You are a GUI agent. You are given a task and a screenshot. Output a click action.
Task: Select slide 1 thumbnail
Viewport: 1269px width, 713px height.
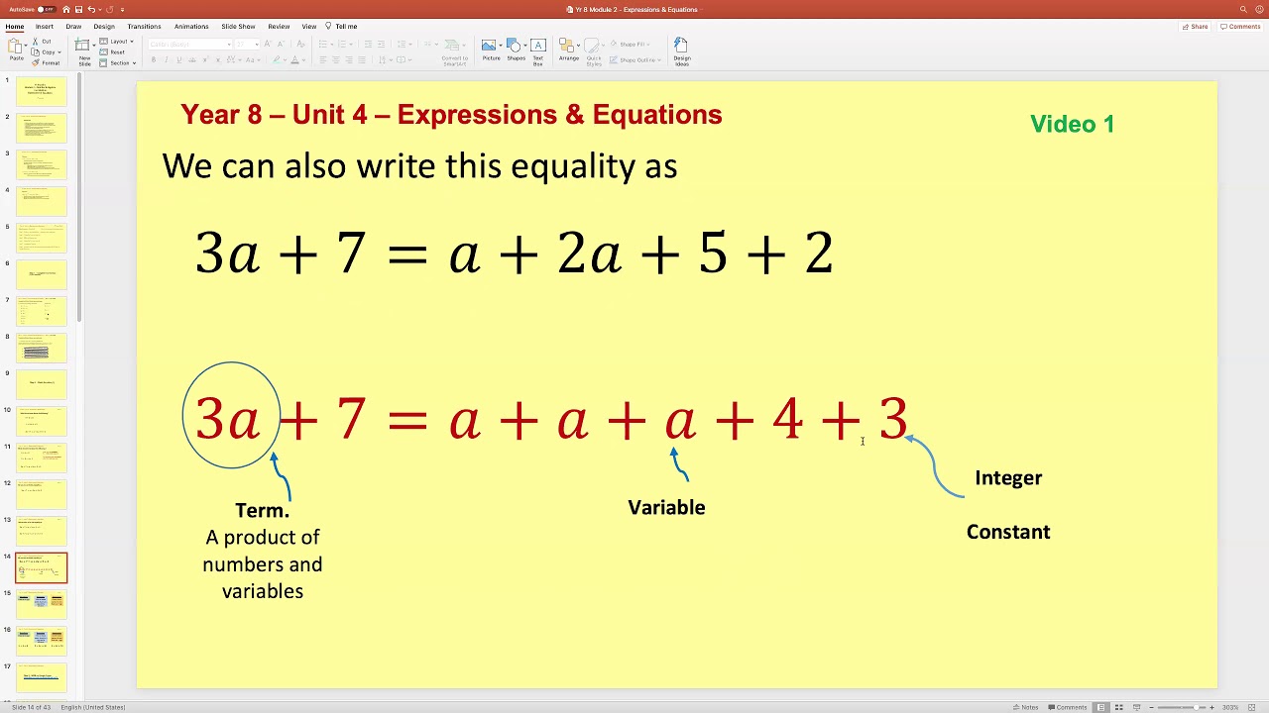click(x=42, y=93)
